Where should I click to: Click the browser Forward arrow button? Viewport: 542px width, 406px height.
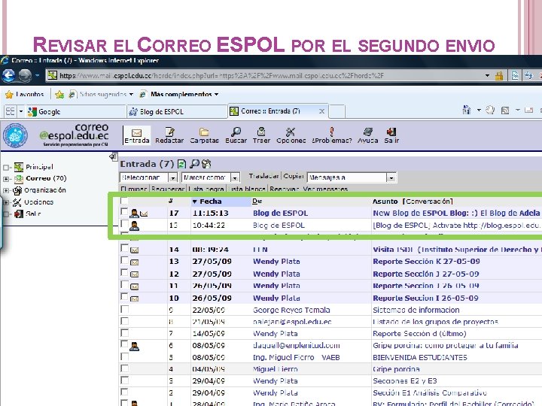click(25, 75)
